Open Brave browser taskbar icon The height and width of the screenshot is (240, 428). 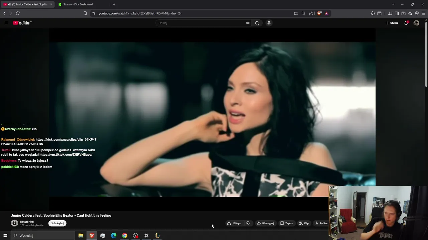[x=92, y=236]
